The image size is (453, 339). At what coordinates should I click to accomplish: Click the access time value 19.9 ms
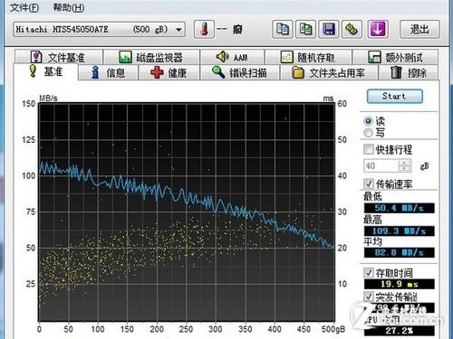pyautogui.click(x=400, y=284)
